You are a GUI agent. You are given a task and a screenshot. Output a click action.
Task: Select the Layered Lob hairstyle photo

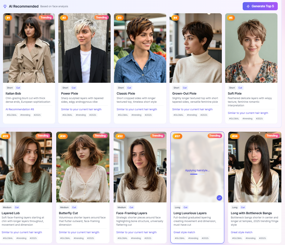(26, 167)
